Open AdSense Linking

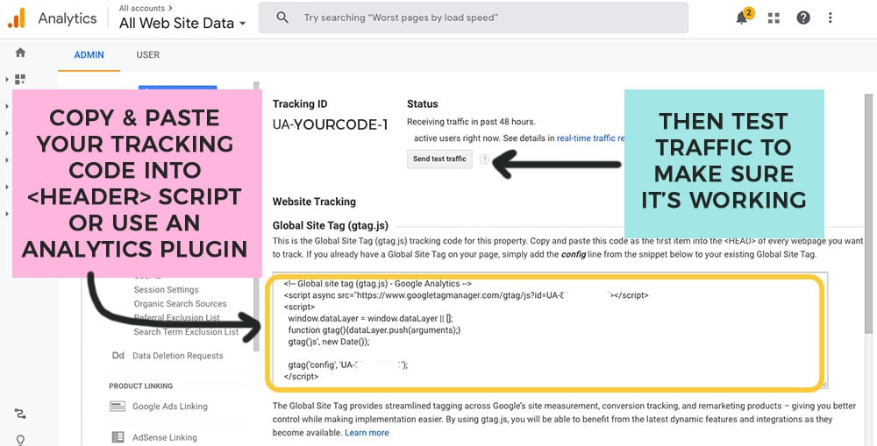tap(165, 437)
